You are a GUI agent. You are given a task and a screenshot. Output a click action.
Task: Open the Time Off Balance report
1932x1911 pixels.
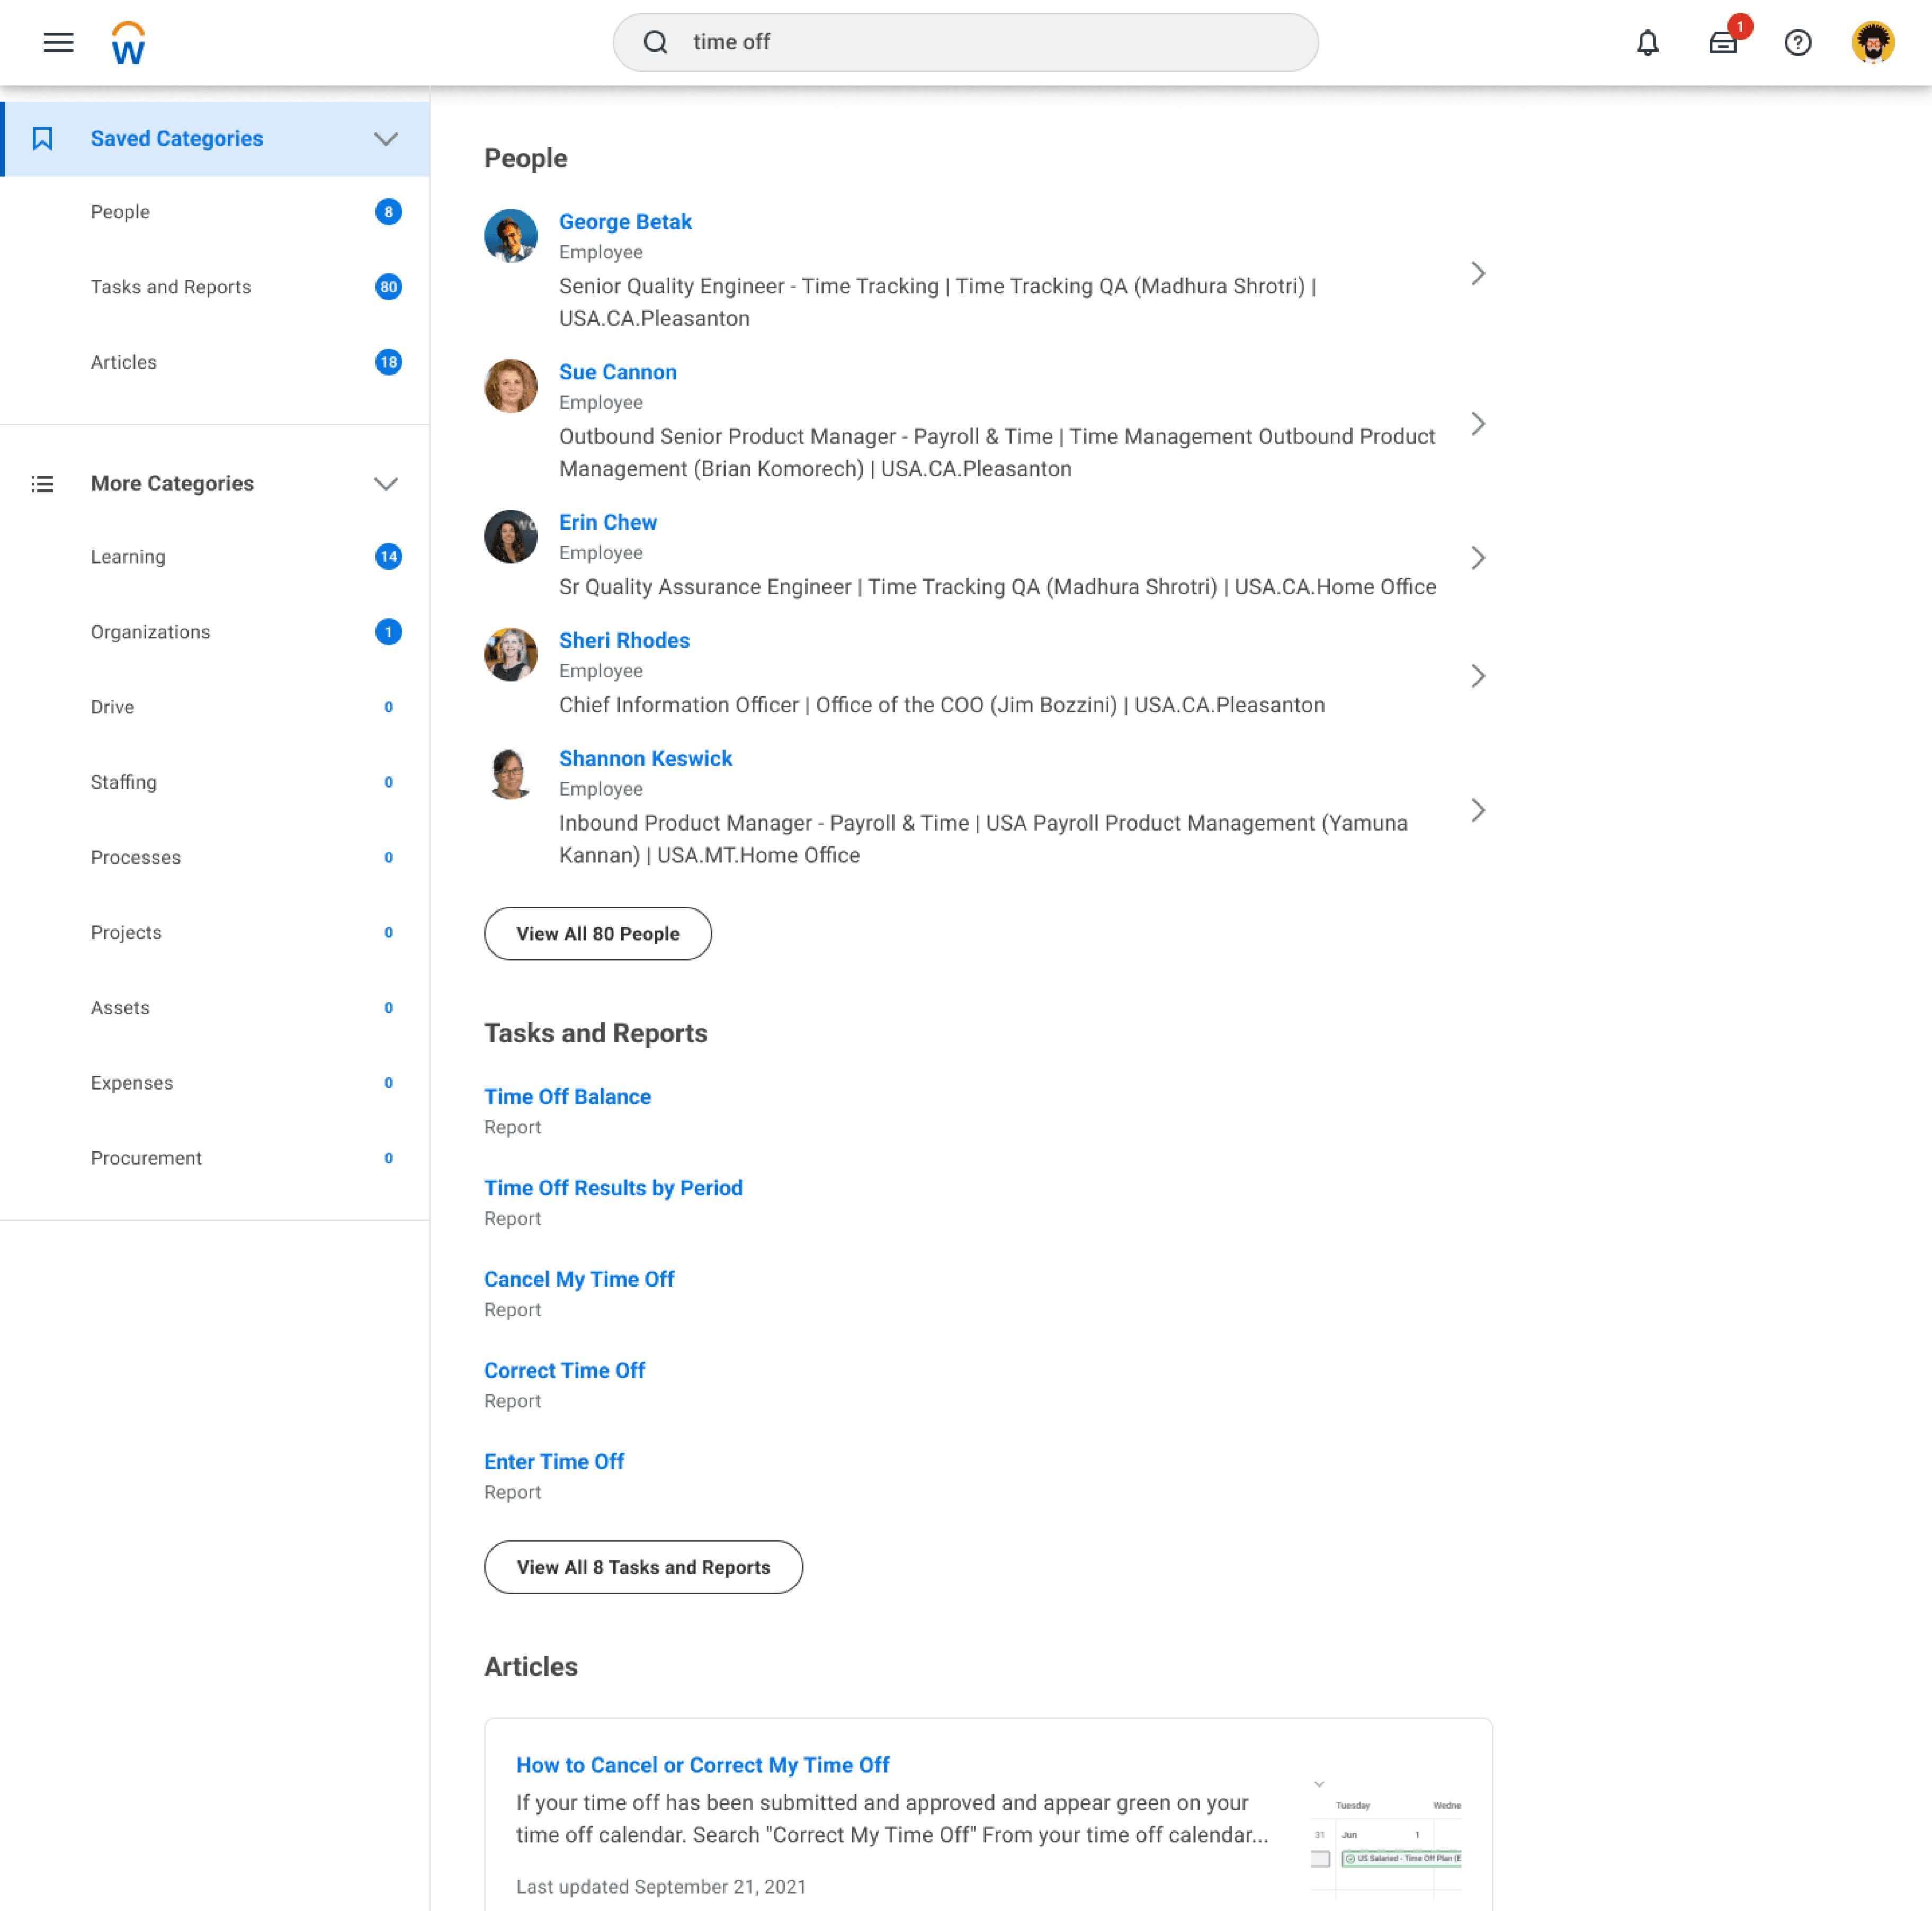click(x=567, y=1096)
